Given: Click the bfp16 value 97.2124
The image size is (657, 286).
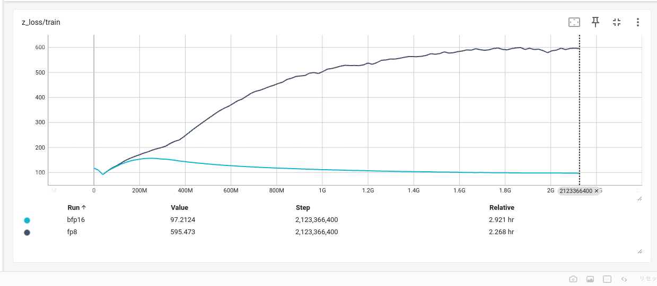Looking at the screenshot, I should pyautogui.click(x=183, y=220).
